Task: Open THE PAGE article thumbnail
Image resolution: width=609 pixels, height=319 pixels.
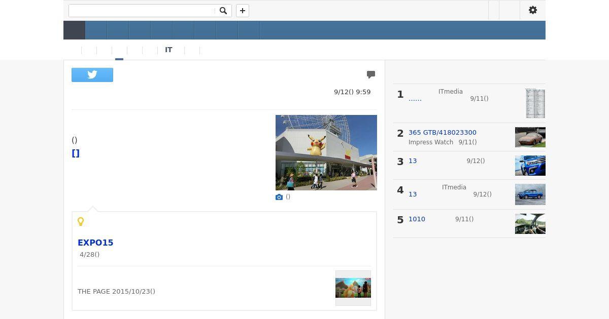Action: click(x=353, y=288)
